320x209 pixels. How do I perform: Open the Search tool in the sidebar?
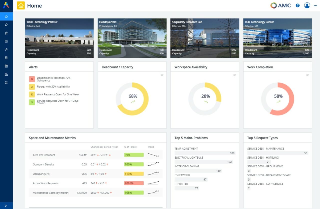click(6, 24)
